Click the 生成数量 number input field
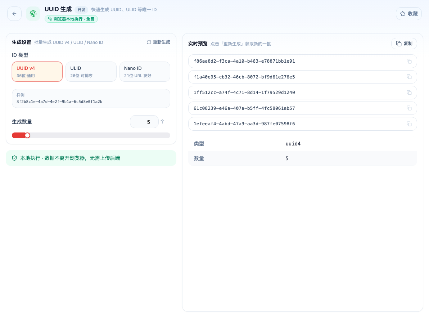The height and width of the screenshot is (324, 429). [144, 122]
